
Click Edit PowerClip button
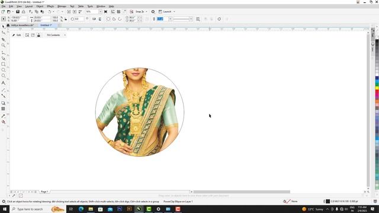(17, 35)
